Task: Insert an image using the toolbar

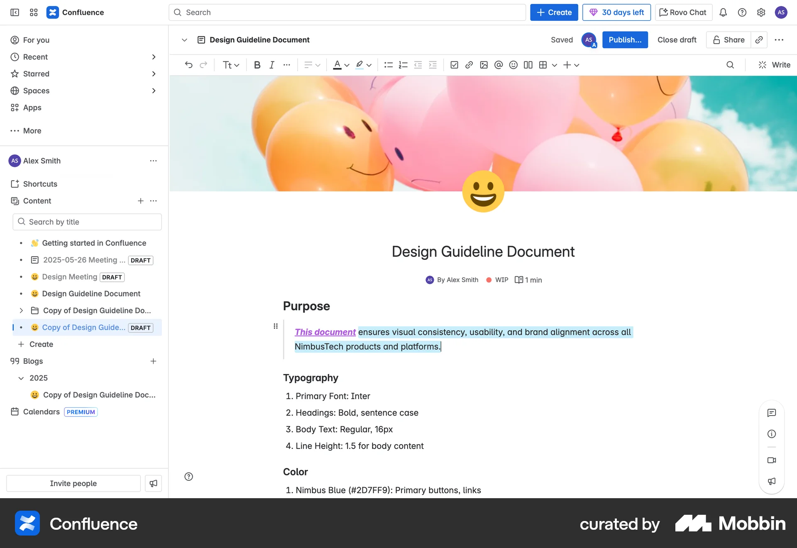Action: [484, 65]
